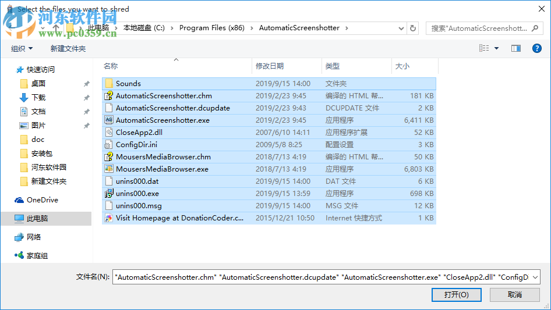Click the Visit Homepage shortcut icon
551x310 pixels.
click(109, 218)
